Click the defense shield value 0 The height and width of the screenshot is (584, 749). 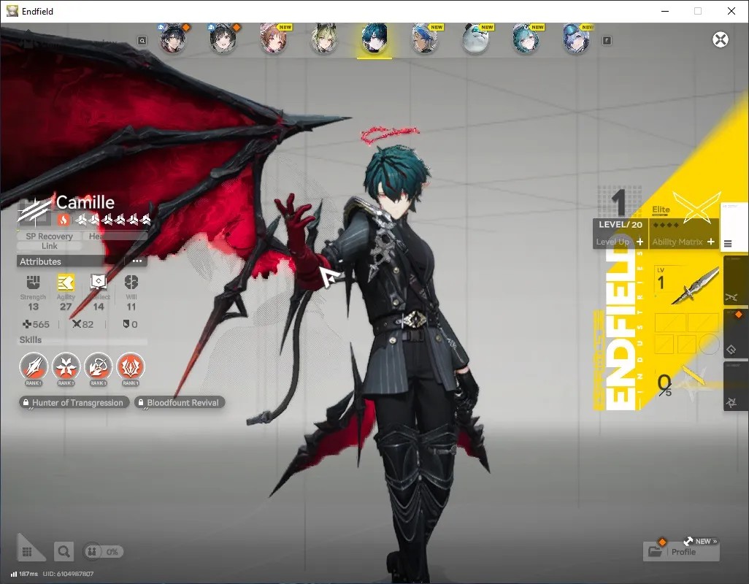(131, 324)
